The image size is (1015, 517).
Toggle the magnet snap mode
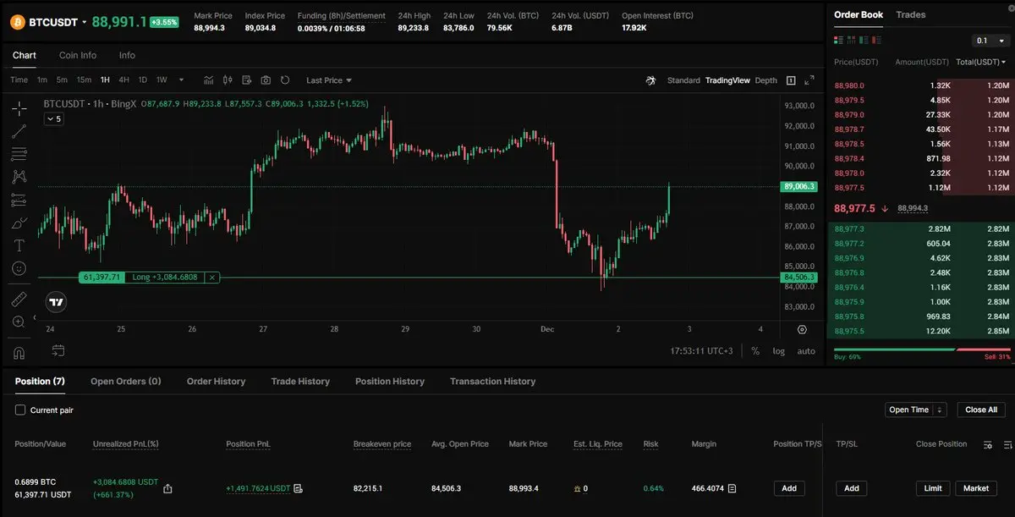click(x=19, y=352)
